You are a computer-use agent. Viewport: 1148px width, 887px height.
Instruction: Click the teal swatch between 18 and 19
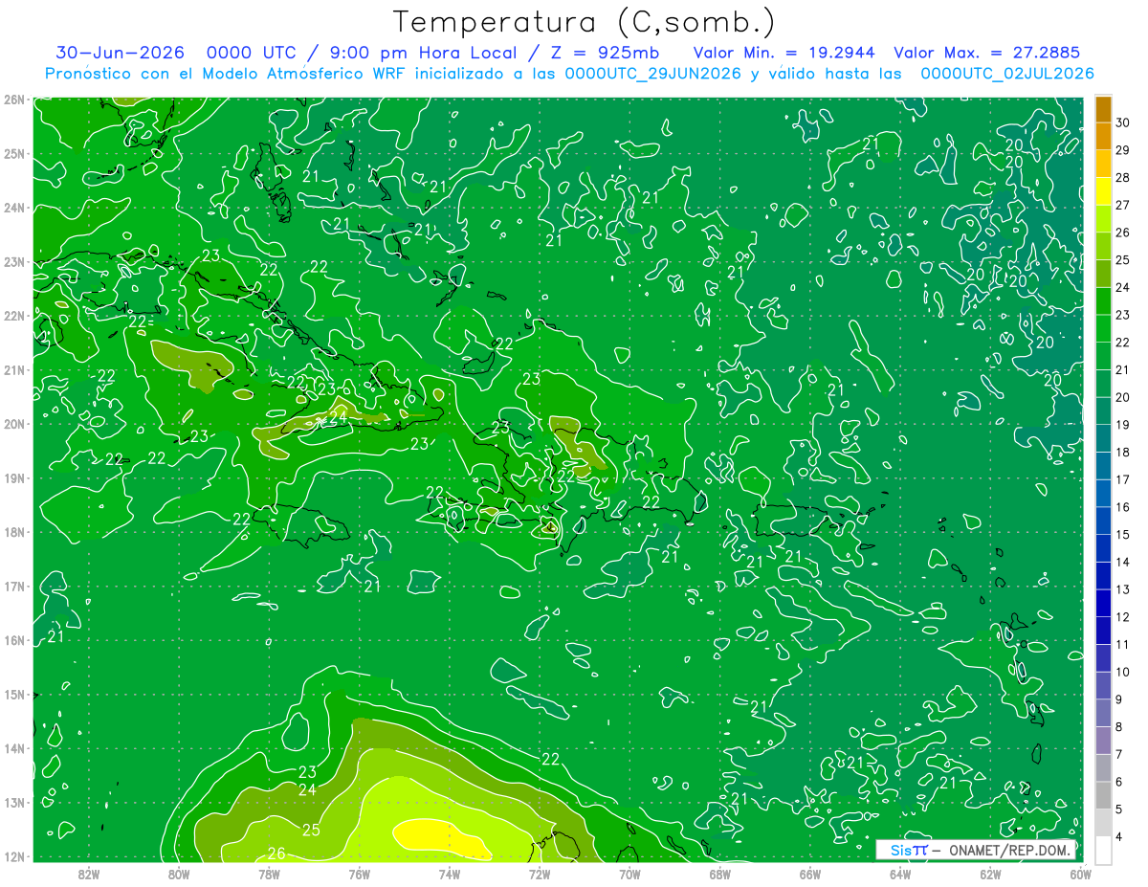1103,438
